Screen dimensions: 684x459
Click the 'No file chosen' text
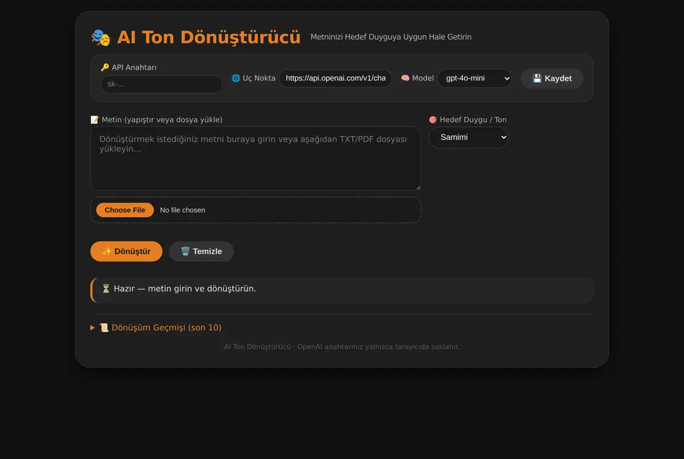pos(182,210)
